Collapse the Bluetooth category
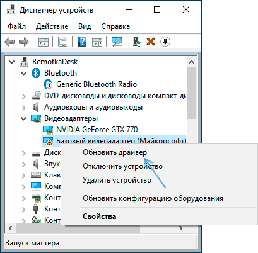258x253 pixels. tap(24, 73)
